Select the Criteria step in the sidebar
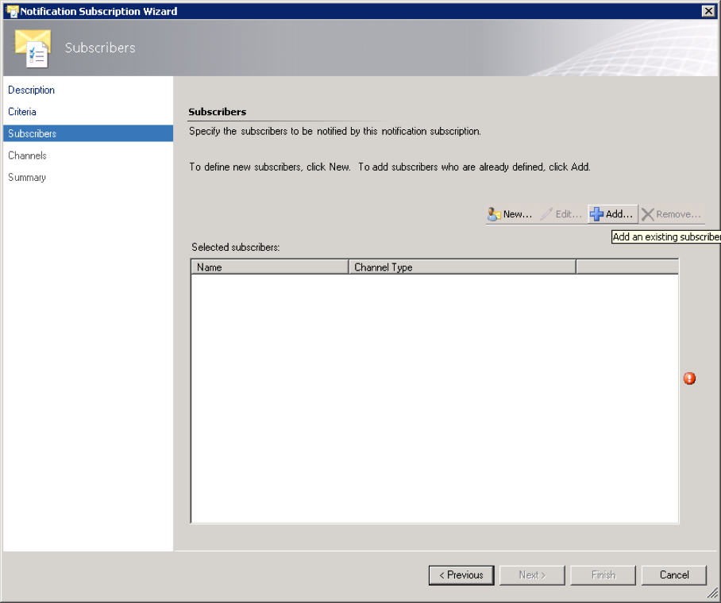This screenshot has height=603, width=721. coord(22,111)
